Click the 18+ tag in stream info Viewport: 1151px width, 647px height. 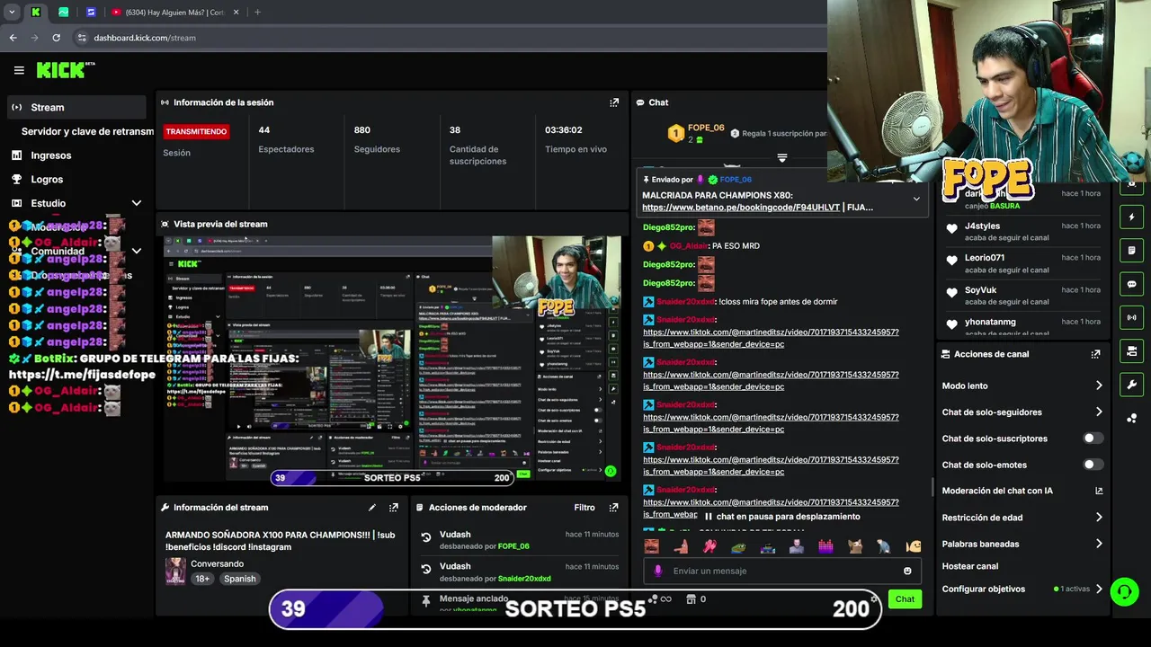[x=202, y=579]
